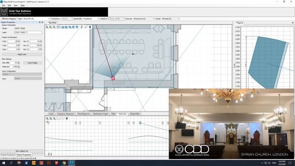This screenshot has width=295, height=166.
Task: Open the Action Center notifications
Action: pyautogui.click(x=290, y=163)
